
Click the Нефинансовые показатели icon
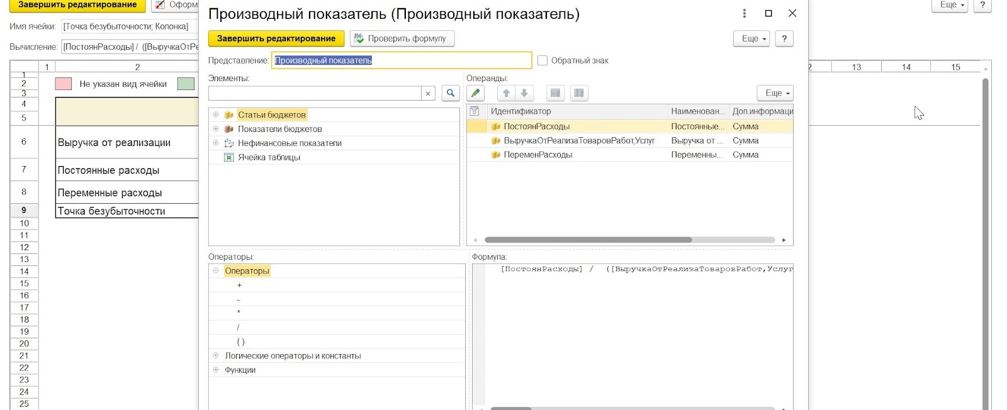coord(229,143)
